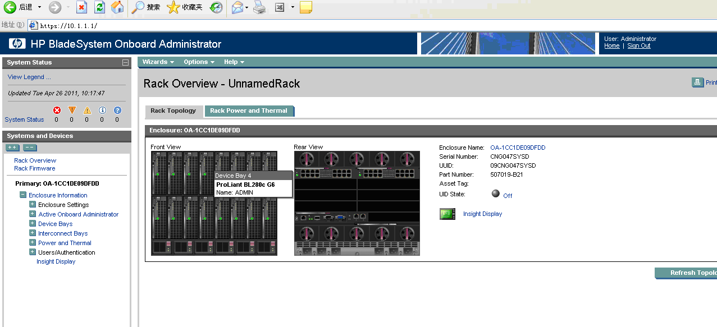Open the Wizards dropdown menu

(x=158, y=62)
